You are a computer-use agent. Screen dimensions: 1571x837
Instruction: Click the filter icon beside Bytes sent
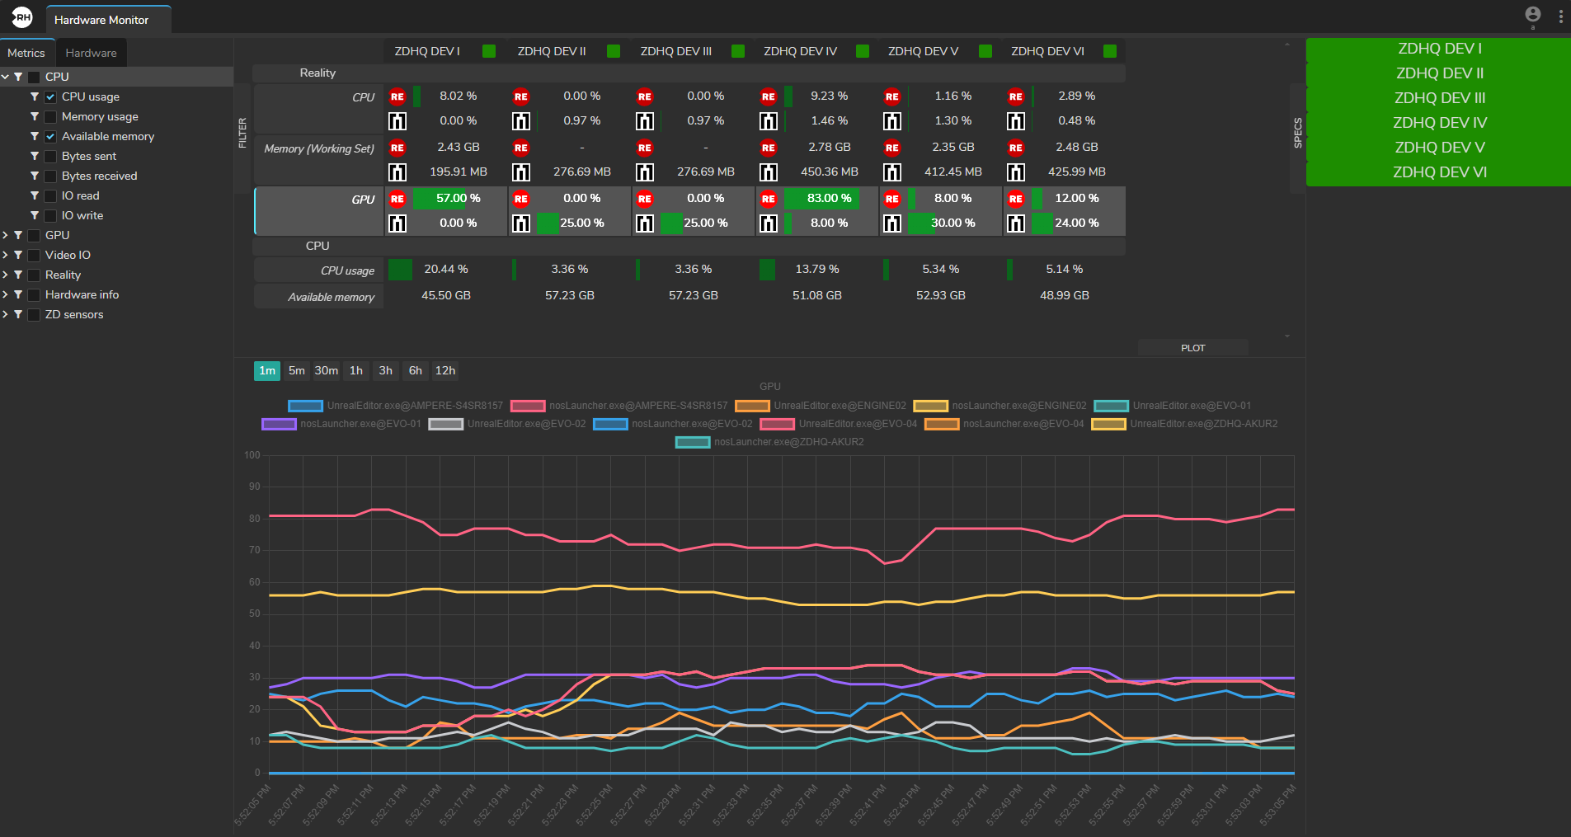point(35,156)
